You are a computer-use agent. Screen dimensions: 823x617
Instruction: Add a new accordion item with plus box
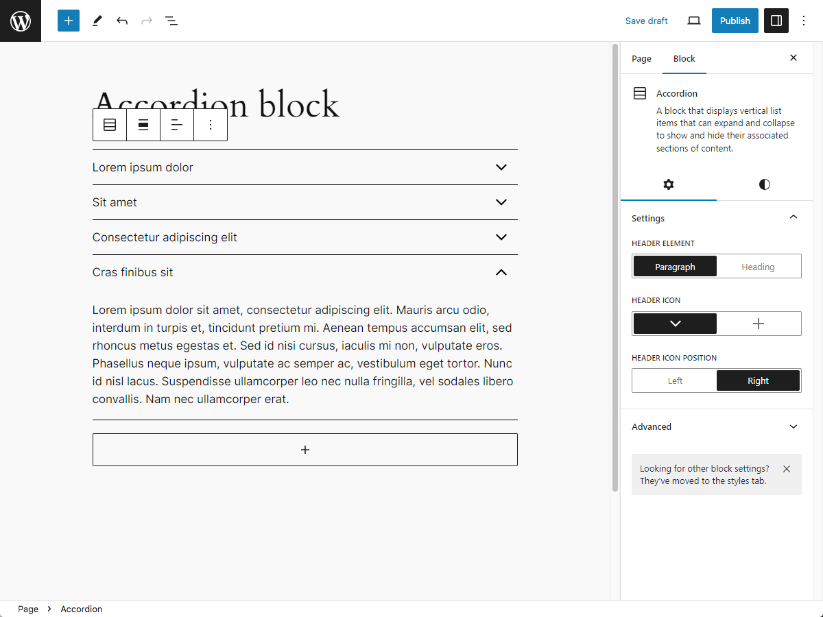[x=305, y=450]
